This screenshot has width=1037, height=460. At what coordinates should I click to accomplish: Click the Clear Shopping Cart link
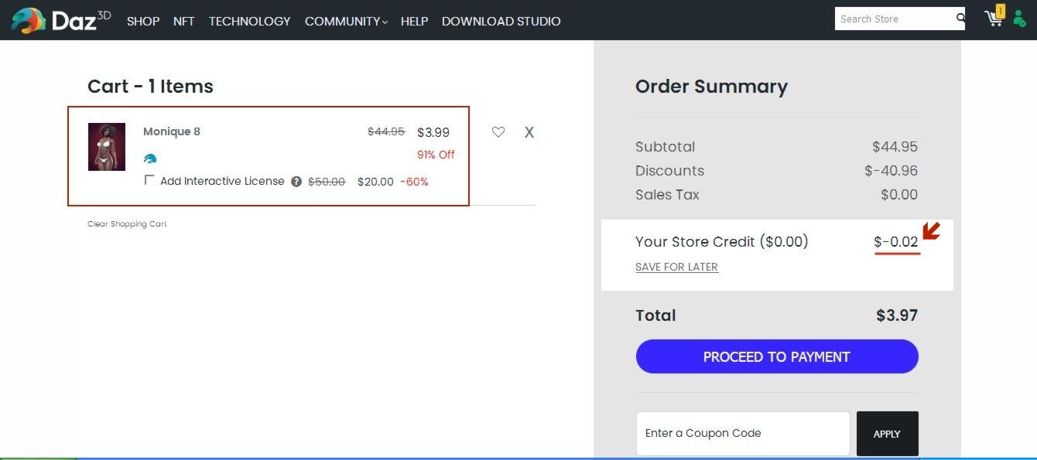coord(126,223)
